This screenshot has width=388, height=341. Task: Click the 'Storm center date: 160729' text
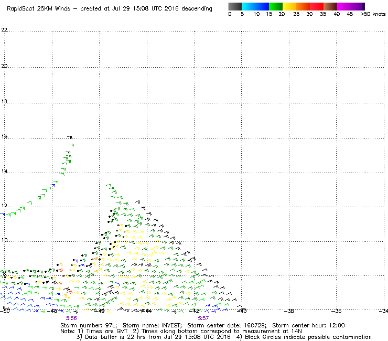(227, 325)
